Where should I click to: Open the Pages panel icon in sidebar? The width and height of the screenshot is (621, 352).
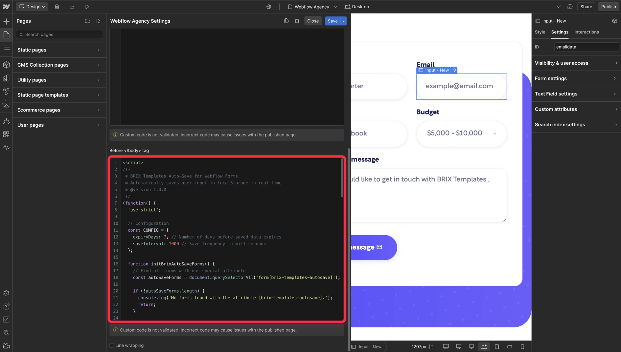pos(6,35)
